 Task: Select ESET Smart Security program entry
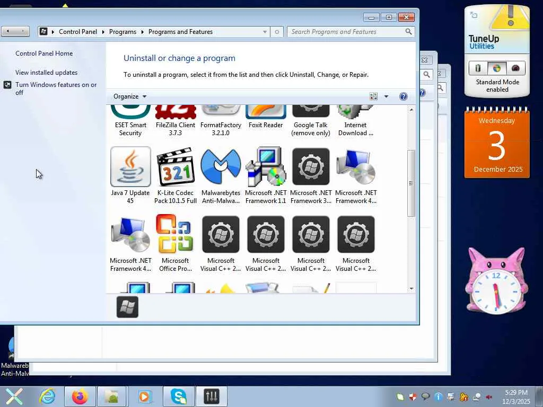[x=130, y=121]
